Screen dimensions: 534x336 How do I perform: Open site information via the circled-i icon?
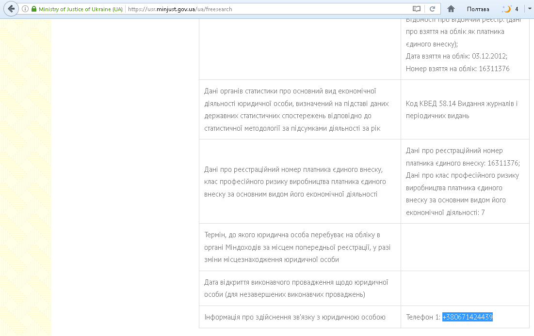[26, 9]
